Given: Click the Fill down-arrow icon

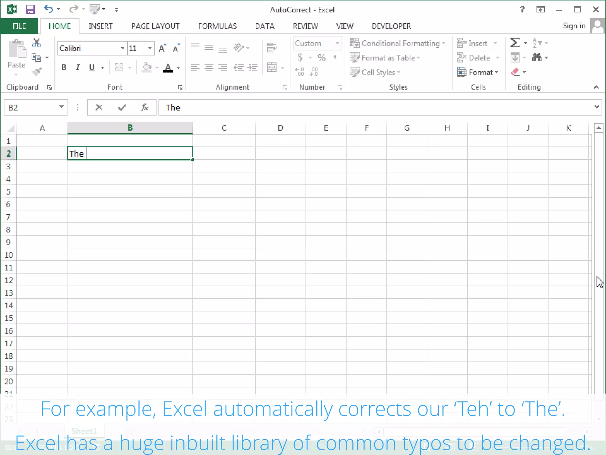Looking at the screenshot, I should click(515, 57).
